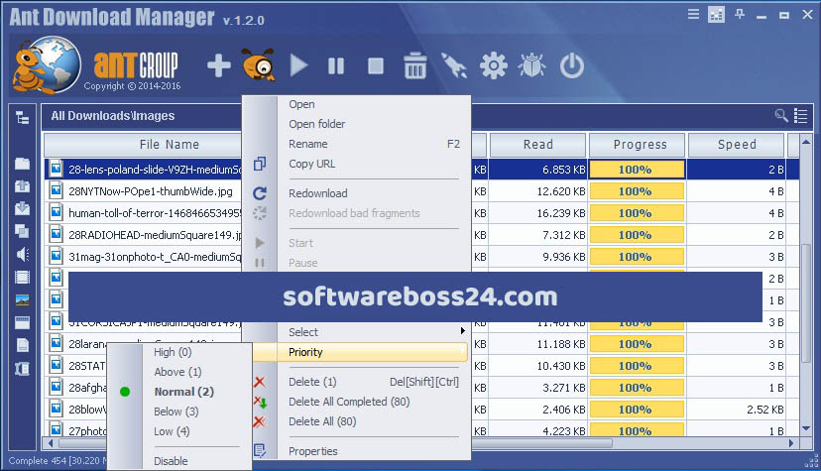Click the vertical scrollbar up arrow
This screenshot has height=471, width=821.
click(x=806, y=141)
